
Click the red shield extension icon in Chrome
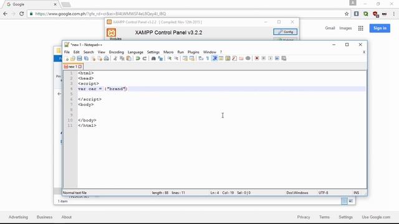tap(375, 14)
